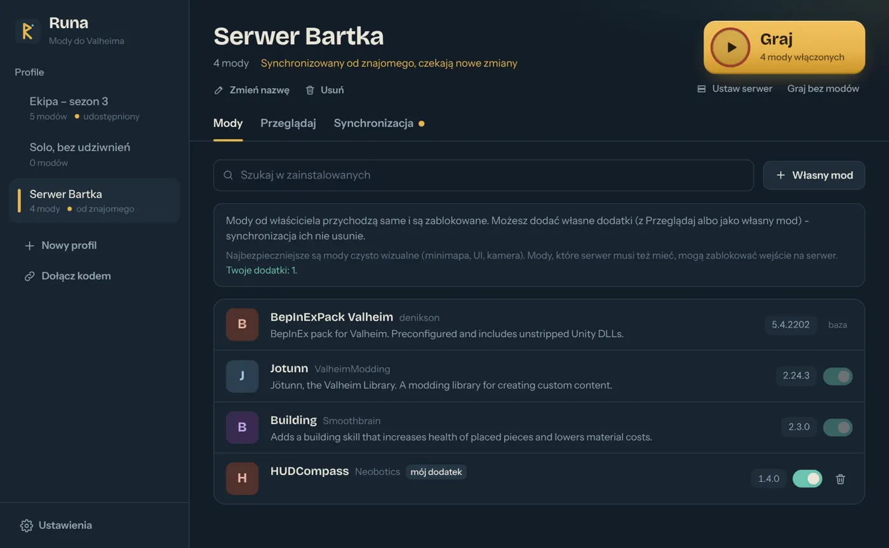The height and width of the screenshot is (548, 889).
Task: Click the 5.4.2202 version badge
Action: 791,324
